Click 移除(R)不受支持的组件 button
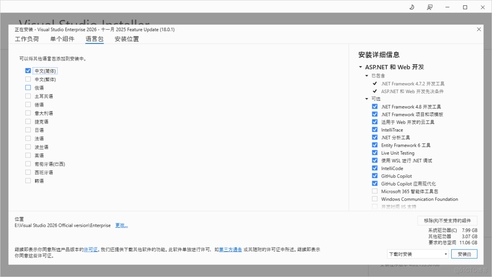This screenshot has height=277, width=492. 447,220
